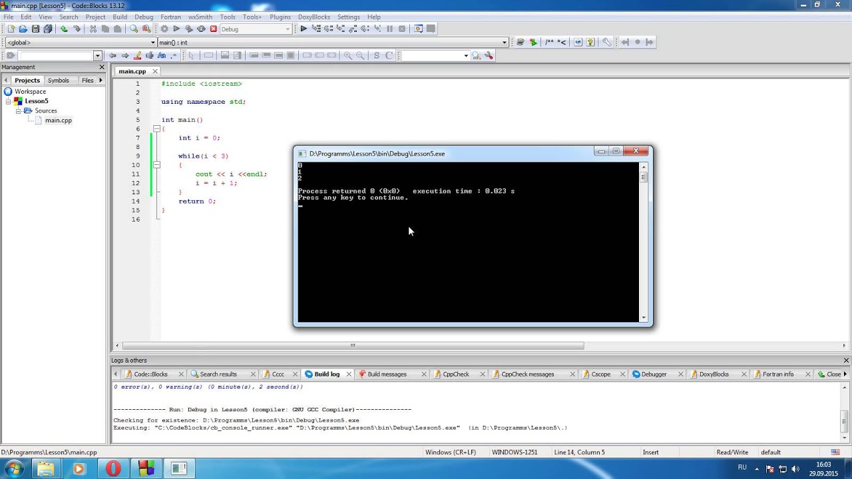This screenshot has width=852, height=479.
Task: Open Windows Explorer from the taskbar
Action: pyautogui.click(x=46, y=468)
